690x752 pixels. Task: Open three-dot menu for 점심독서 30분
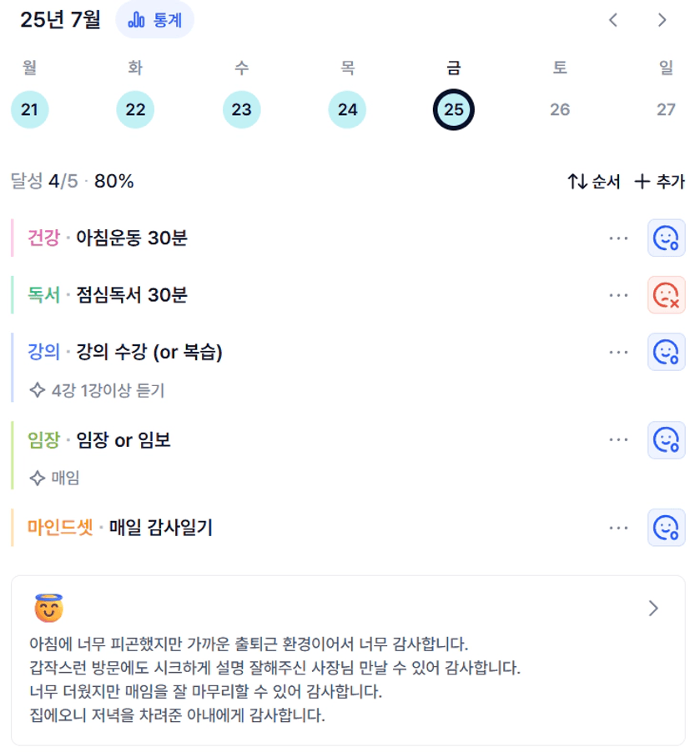coord(618,295)
